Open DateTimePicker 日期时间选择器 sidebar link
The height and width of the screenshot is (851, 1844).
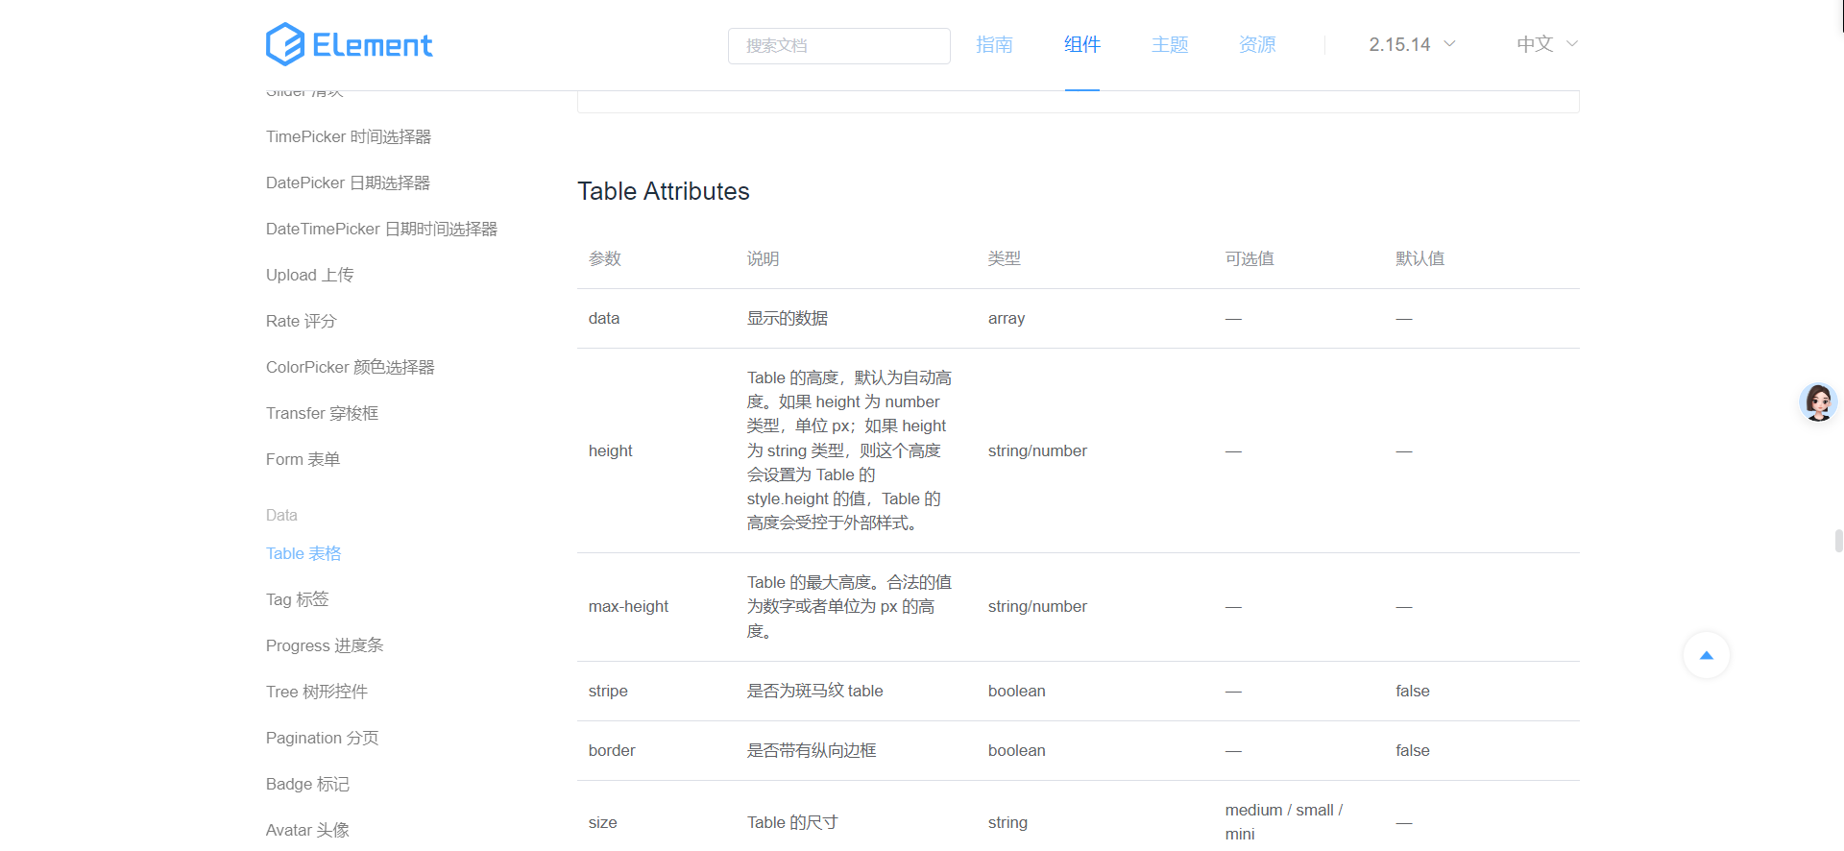click(x=381, y=230)
